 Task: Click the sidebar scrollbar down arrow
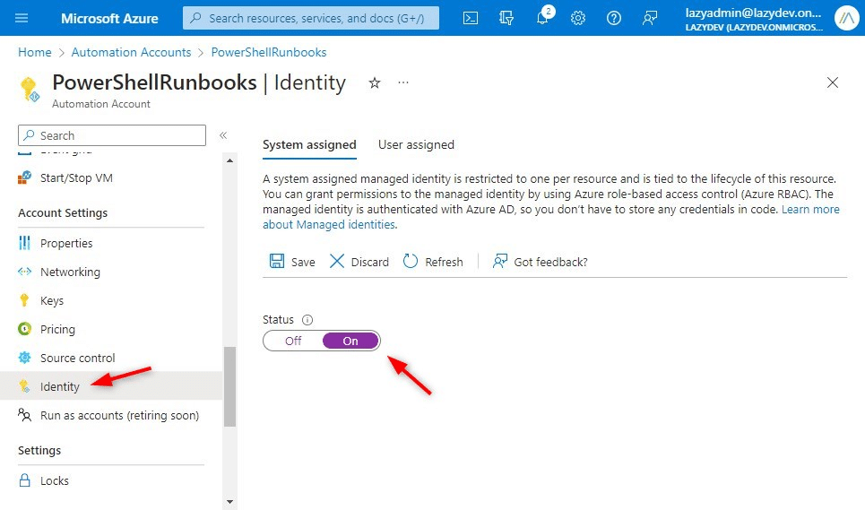[230, 502]
